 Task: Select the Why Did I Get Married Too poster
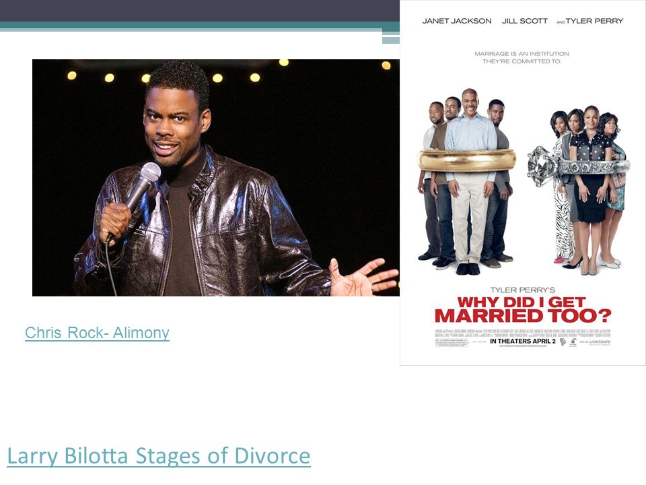click(x=523, y=183)
